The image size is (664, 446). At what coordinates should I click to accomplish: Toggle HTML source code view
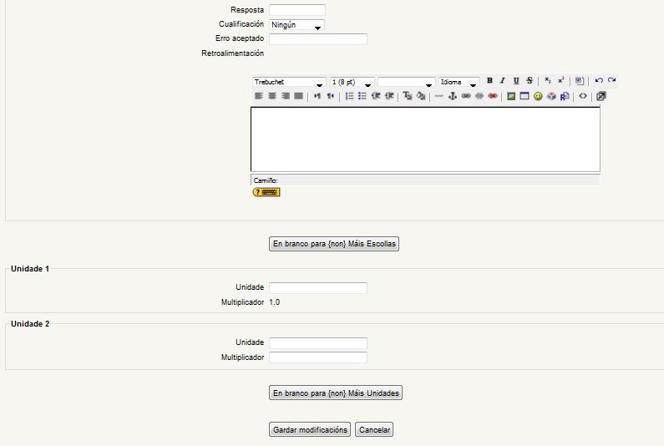(x=583, y=96)
